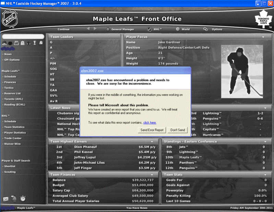The width and height of the screenshot is (274, 212).
Task: Open the mail envelope icon at bottom left
Action: [x=5, y=199]
